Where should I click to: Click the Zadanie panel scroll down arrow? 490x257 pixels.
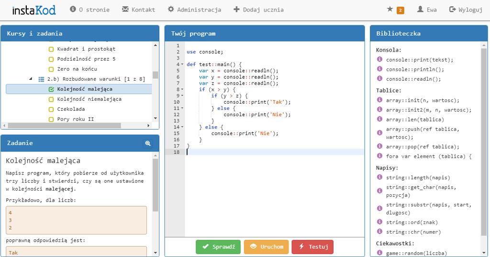coord(156,253)
